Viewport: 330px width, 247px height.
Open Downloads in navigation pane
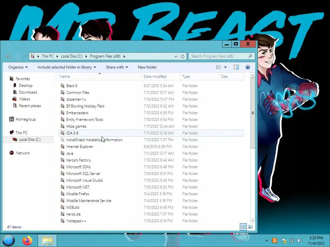28,92
